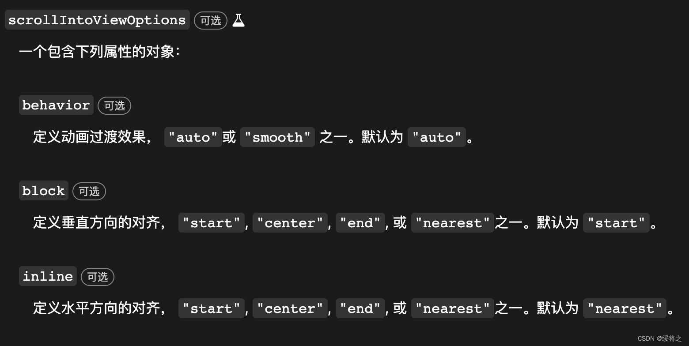The height and width of the screenshot is (346, 689).
Task: Click the behavior property name
Action: coord(56,105)
